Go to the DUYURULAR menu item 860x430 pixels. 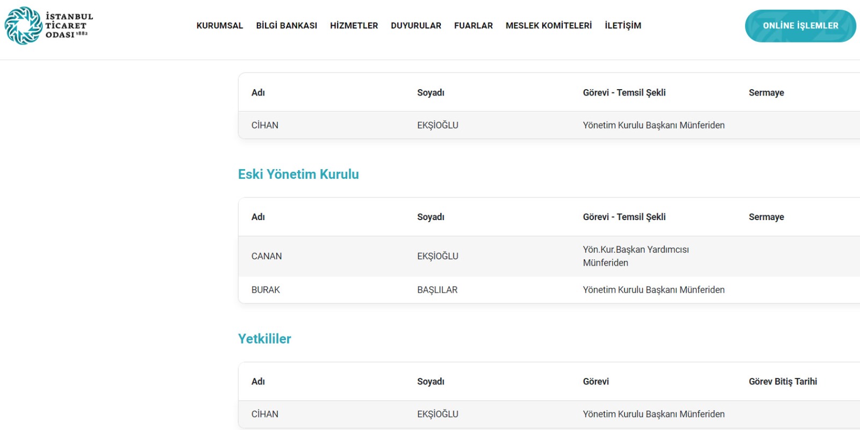click(x=416, y=26)
